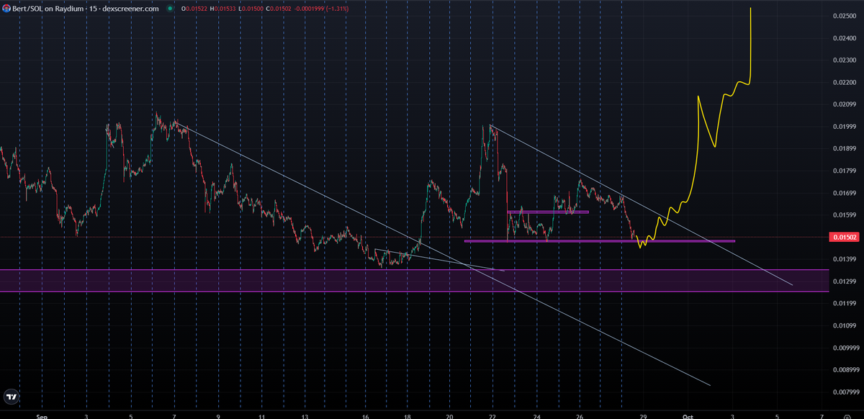Click the 0.009999 price axis label
The image size is (864, 419).
click(846, 348)
